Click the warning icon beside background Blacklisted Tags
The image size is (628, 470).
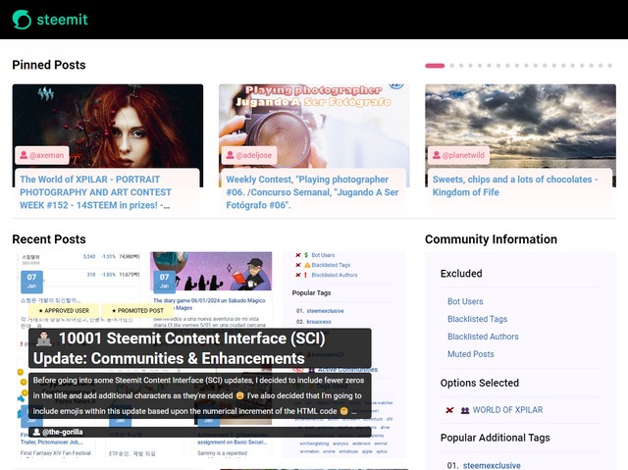coord(307,265)
